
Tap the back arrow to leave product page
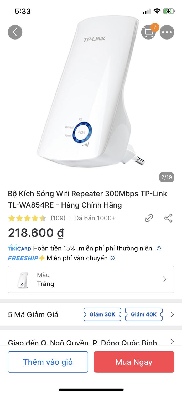tap(15, 32)
